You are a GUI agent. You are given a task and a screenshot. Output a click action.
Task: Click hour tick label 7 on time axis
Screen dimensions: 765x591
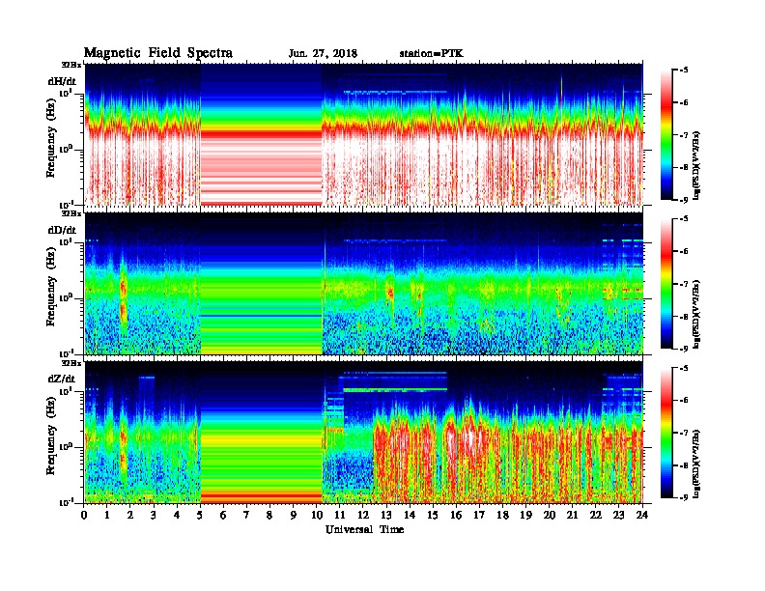pos(246,515)
